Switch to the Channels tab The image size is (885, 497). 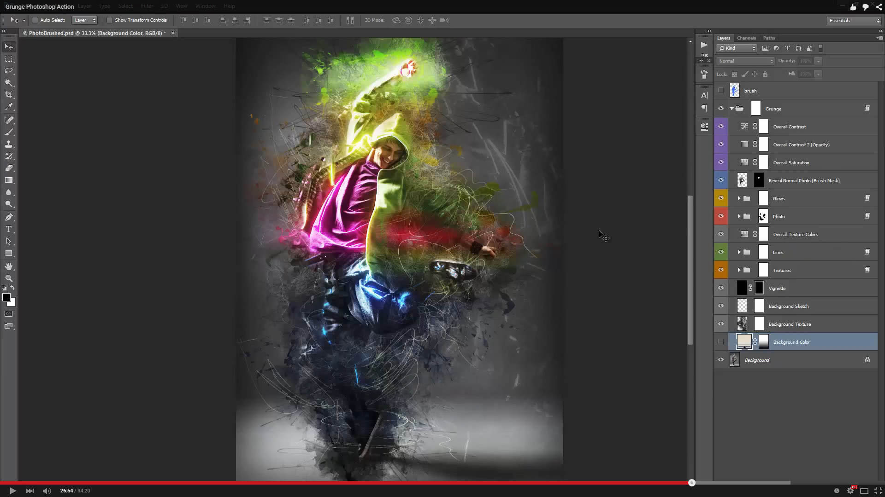tap(746, 38)
